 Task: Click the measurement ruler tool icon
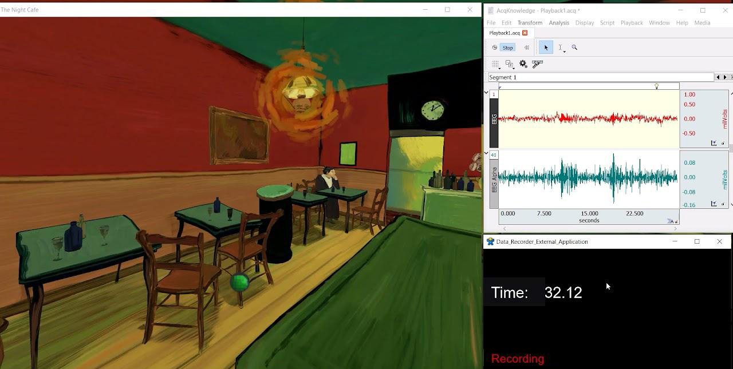click(x=537, y=64)
